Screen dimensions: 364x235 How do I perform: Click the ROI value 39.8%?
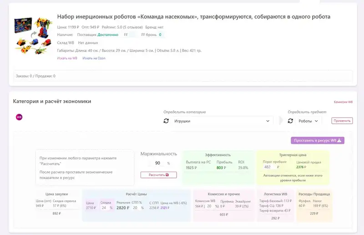(243, 168)
